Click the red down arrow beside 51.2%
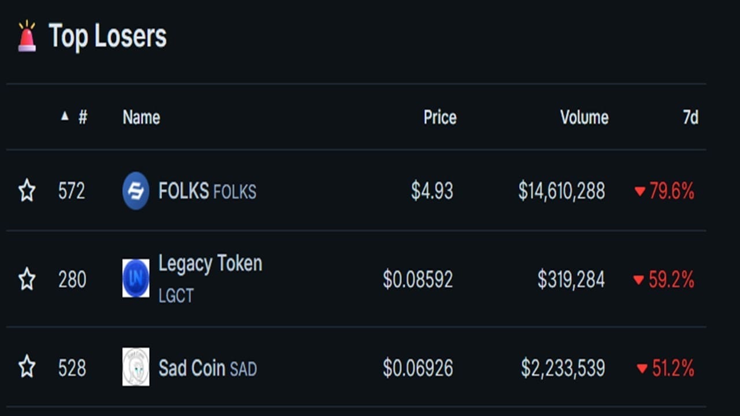Screen dimensions: 740x416 tap(642, 369)
